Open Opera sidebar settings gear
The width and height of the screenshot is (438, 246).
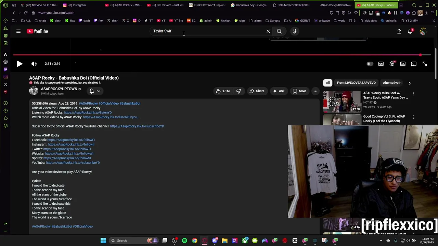tap(5, 126)
